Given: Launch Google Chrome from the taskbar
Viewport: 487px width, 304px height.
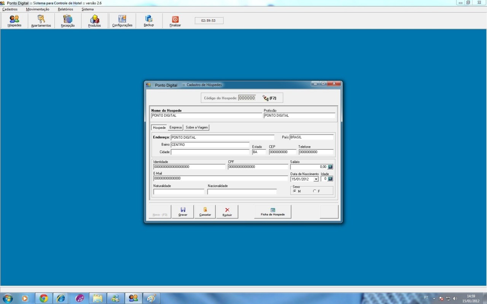Looking at the screenshot, I should pyautogui.click(x=43, y=298).
